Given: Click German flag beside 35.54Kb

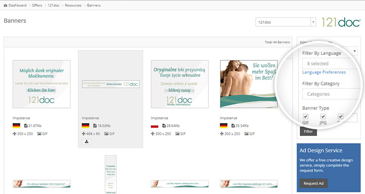Looking at the screenshot, I should tap(223, 125).
